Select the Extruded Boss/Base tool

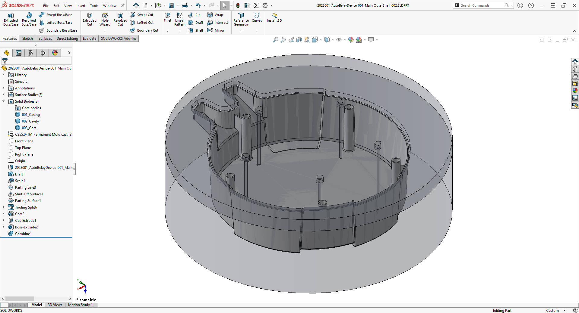[x=11, y=19]
